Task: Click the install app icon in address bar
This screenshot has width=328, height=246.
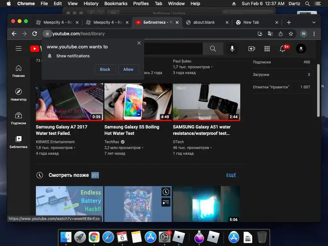Action: point(260,34)
